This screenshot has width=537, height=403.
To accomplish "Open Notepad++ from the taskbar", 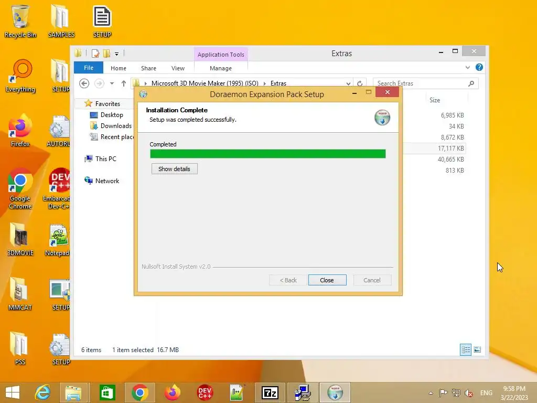I will tap(237, 393).
